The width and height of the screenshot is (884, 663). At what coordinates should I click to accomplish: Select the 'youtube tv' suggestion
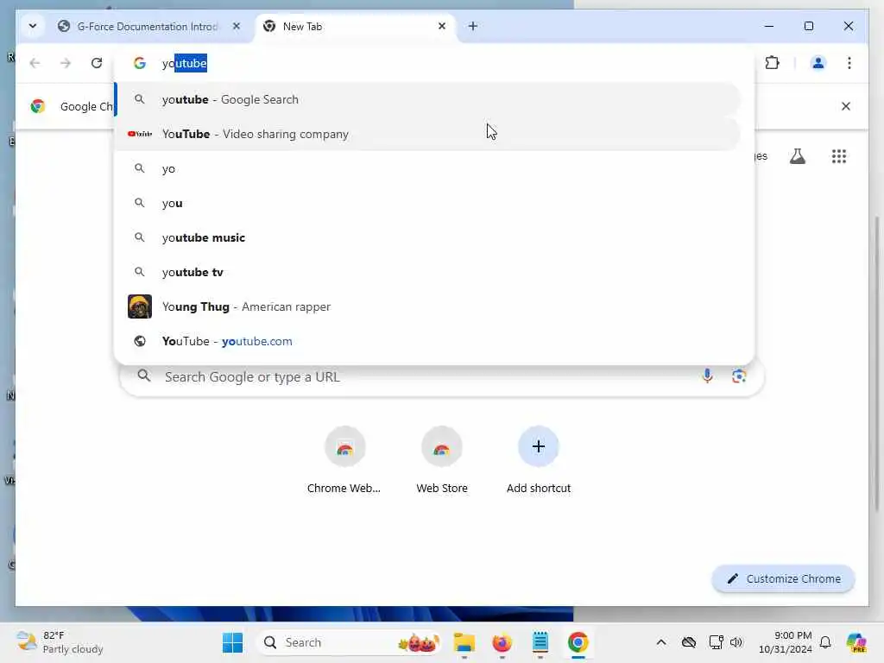427,272
